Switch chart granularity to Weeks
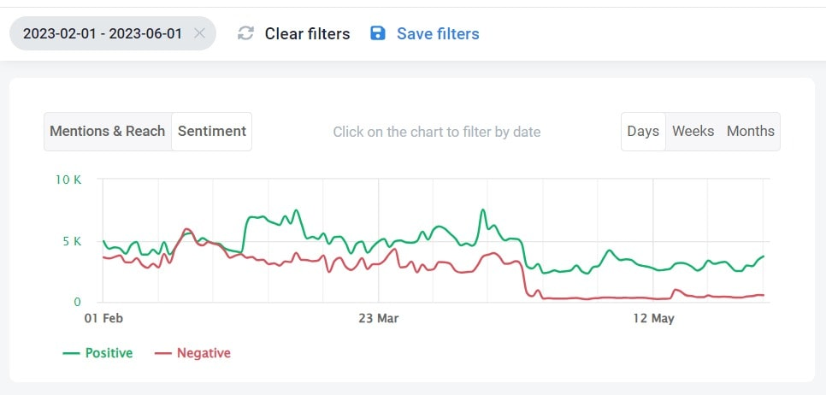Image resolution: width=826 pixels, height=395 pixels. [693, 131]
